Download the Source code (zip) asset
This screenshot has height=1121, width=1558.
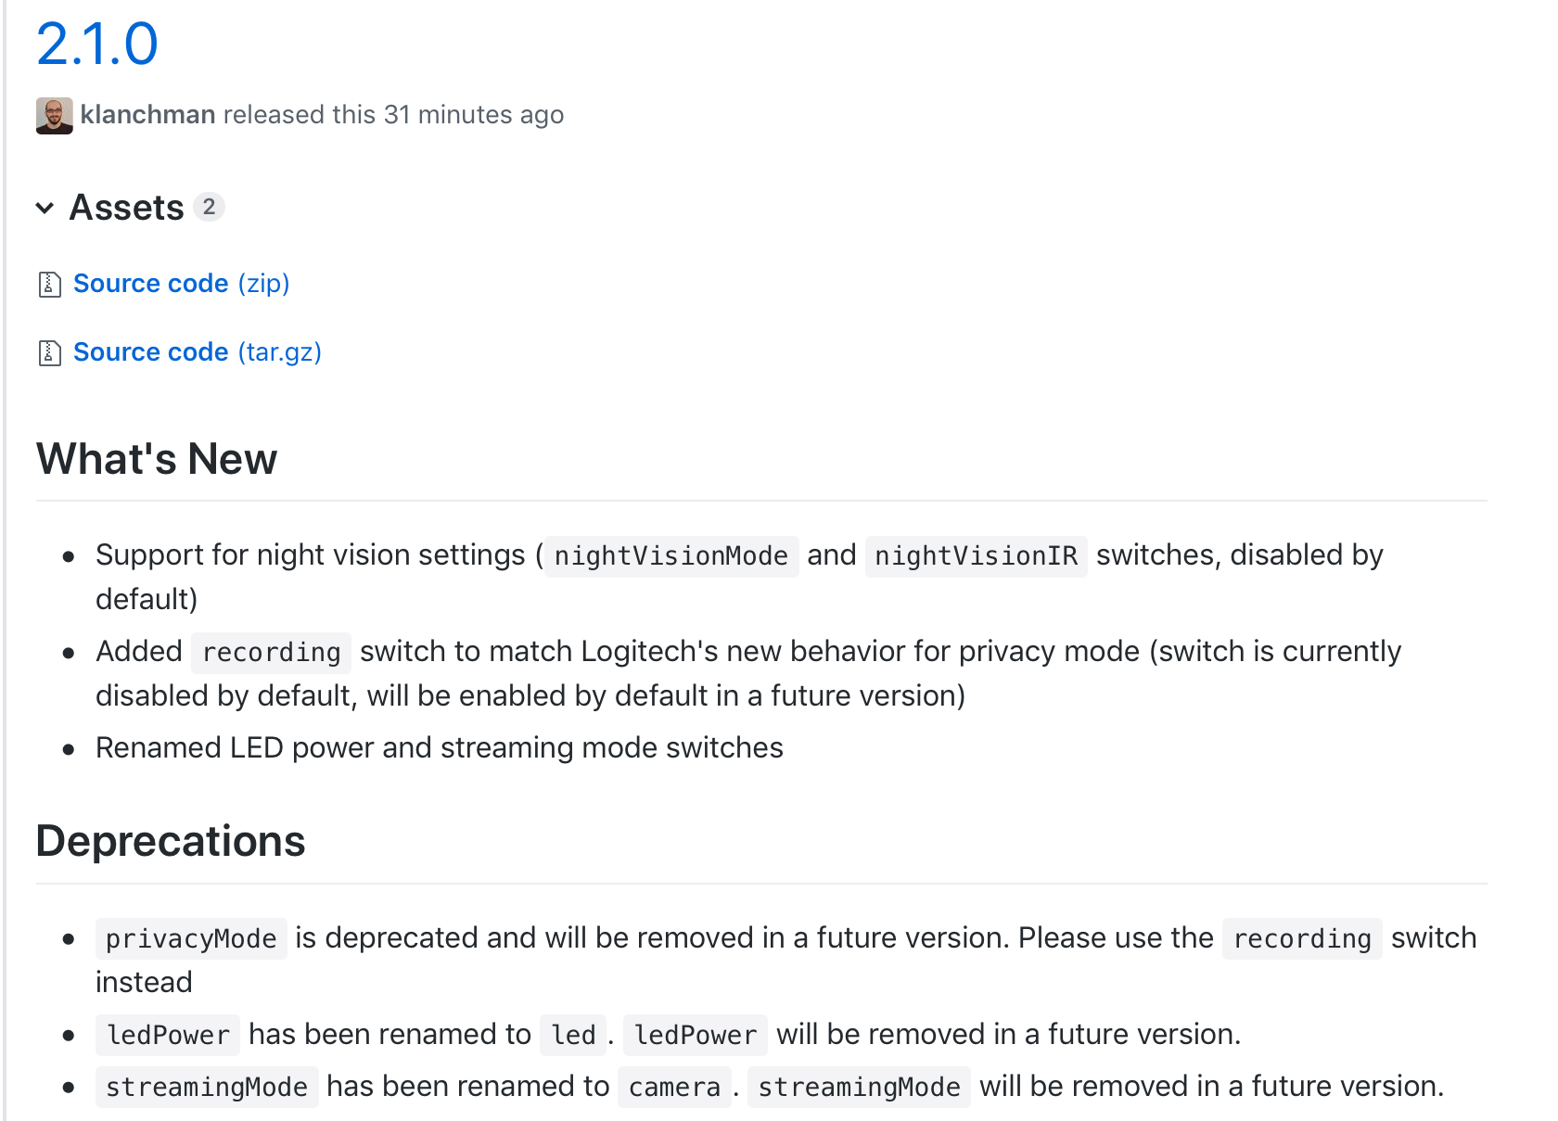pos(182,284)
